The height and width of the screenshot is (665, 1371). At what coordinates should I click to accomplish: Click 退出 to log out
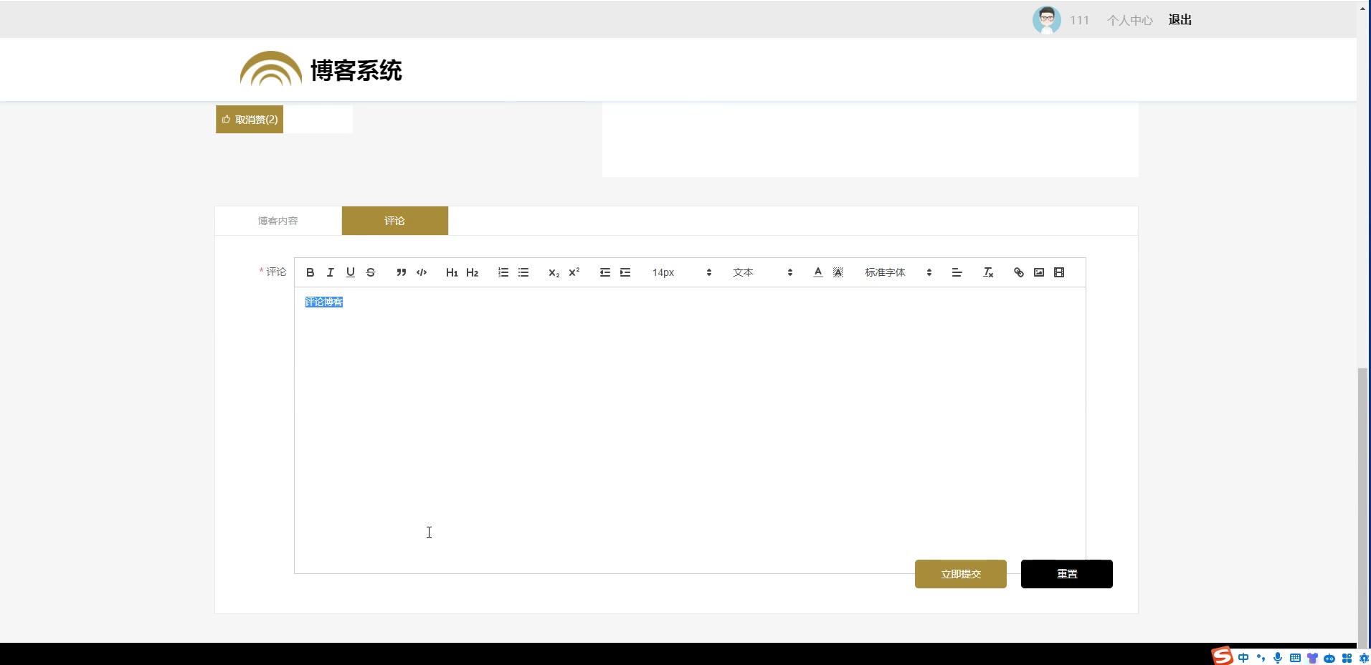coord(1180,20)
